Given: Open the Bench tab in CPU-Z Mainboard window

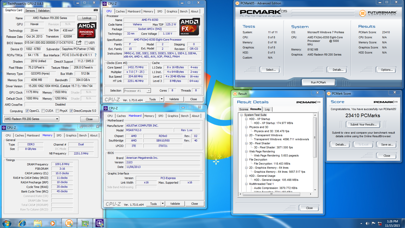Looking at the screenshot, I should coord(185,116).
